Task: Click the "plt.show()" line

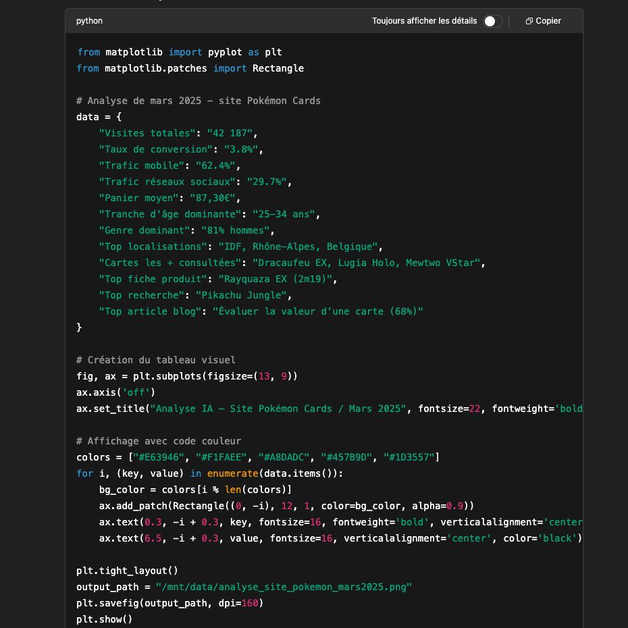Action: pos(105,620)
